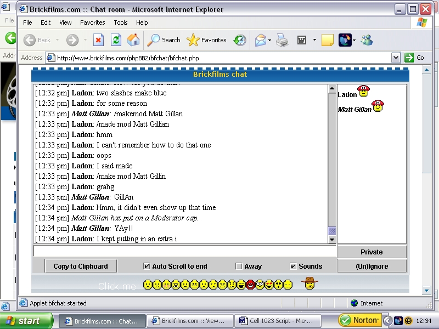
Task: Switch to Cell 1023 Script Word document
Action: pos(279,321)
